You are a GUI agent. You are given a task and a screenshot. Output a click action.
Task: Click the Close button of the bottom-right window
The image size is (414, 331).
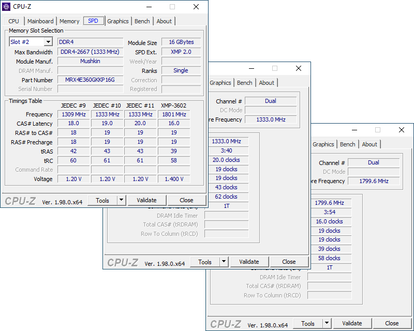point(392,323)
